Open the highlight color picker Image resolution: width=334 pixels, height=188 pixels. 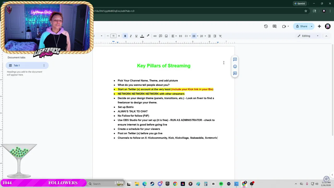148,36
